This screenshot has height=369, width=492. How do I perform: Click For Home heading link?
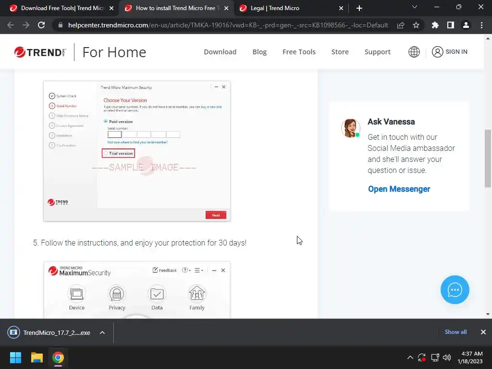point(114,52)
